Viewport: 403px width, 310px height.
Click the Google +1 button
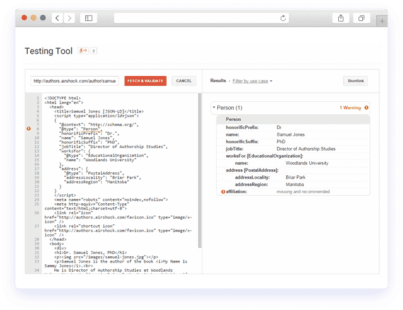click(83, 51)
